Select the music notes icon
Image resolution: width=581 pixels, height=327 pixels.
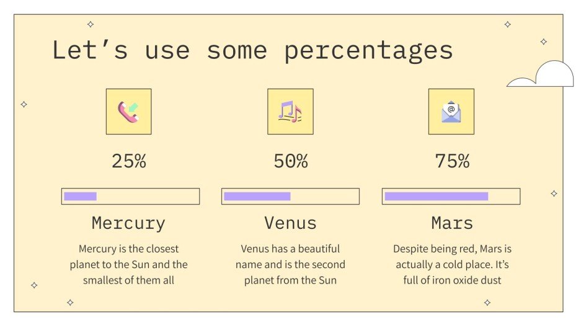click(x=290, y=112)
